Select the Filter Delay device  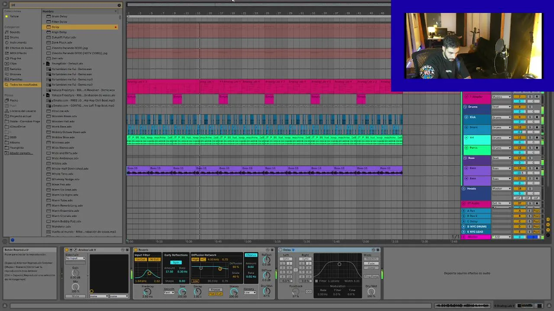coord(59,22)
